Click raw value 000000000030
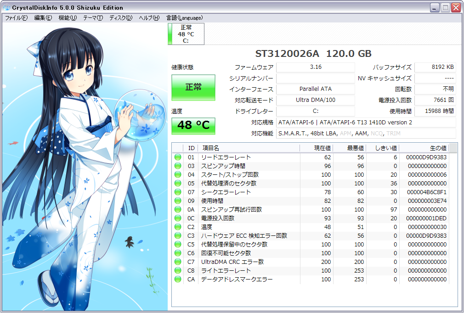Image resolution: width=464 pixels, height=313 pixels. point(427,227)
